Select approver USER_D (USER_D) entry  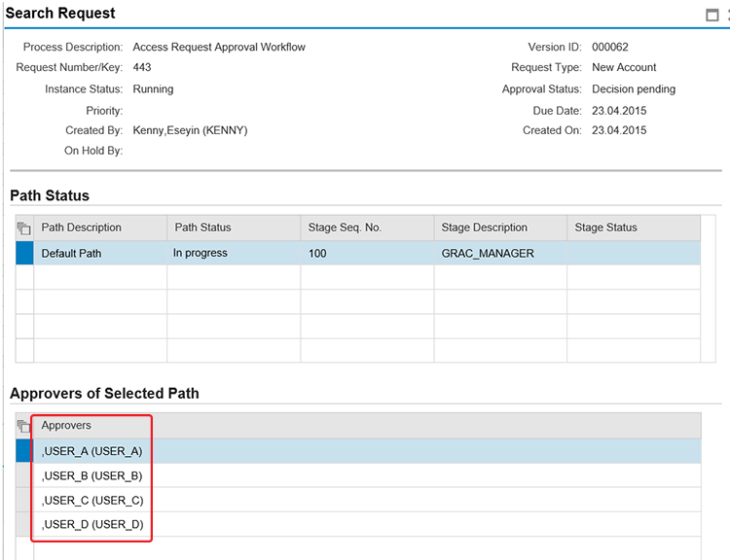tap(92, 525)
